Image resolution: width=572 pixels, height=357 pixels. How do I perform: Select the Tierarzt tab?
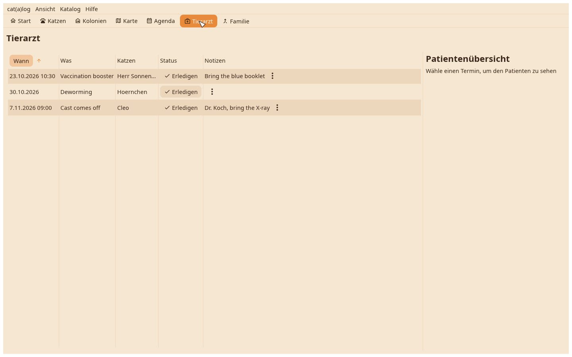point(199,21)
